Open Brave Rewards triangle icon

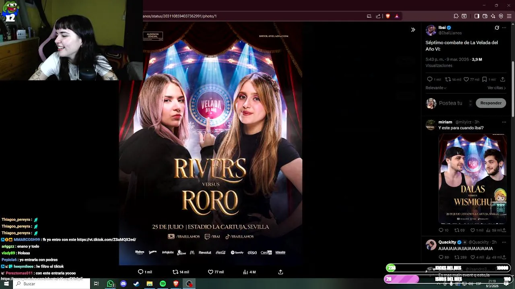tap(397, 16)
